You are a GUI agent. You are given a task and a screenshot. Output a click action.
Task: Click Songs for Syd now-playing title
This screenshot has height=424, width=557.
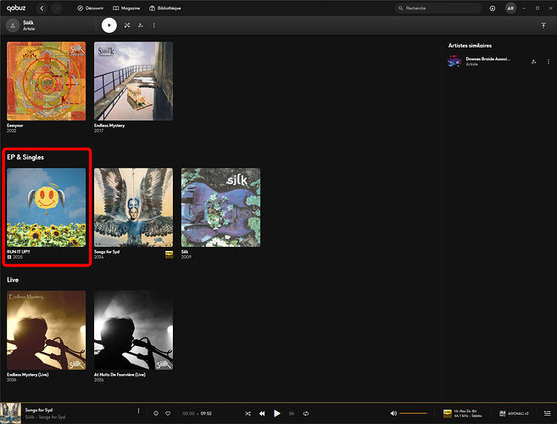[x=39, y=410]
